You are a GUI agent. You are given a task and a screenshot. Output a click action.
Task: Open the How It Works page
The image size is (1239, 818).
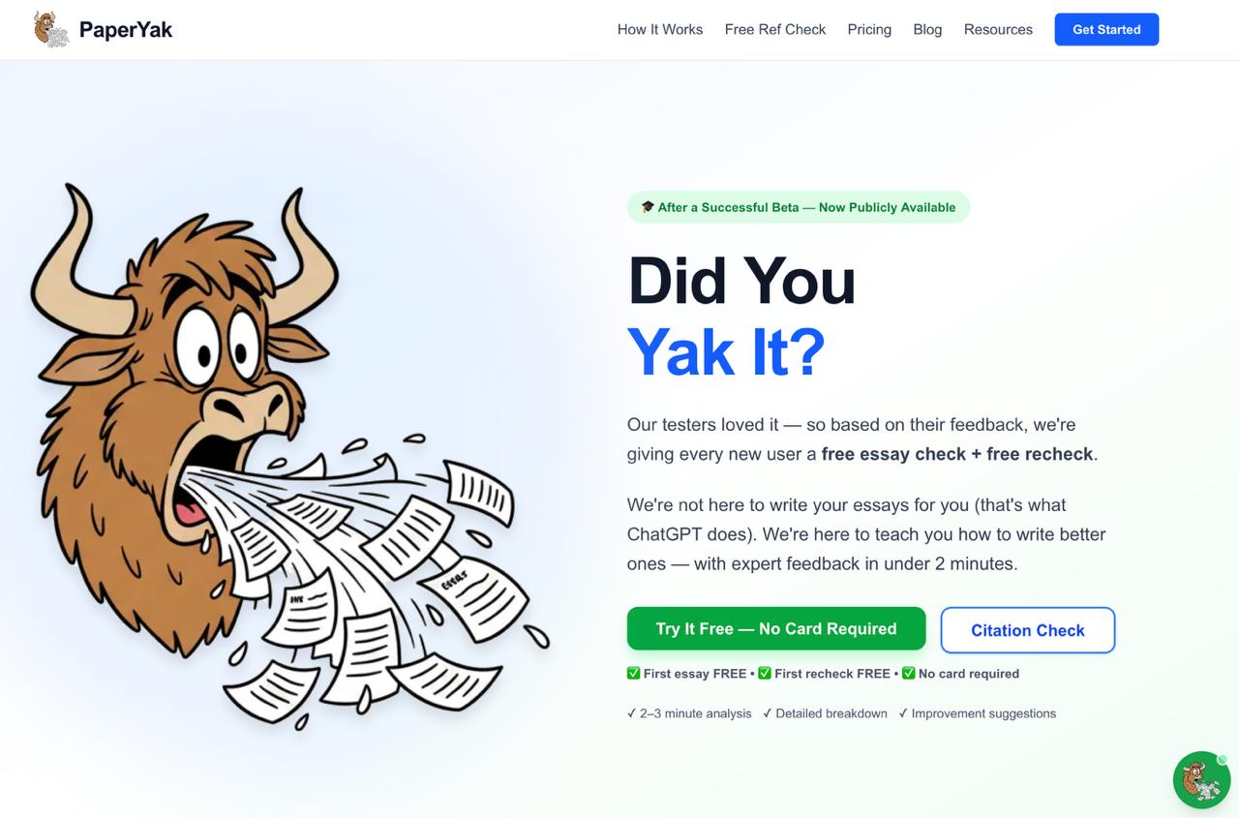click(660, 30)
